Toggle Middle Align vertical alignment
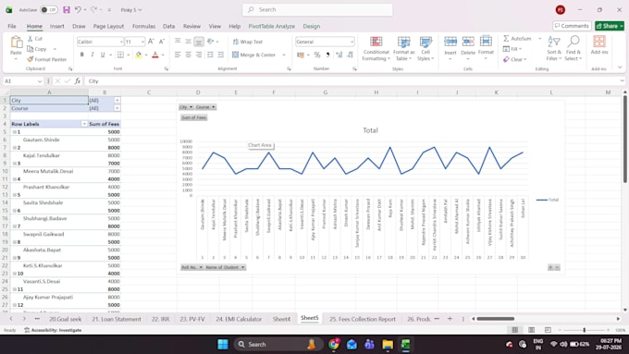The image size is (629, 354). [188, 42]
